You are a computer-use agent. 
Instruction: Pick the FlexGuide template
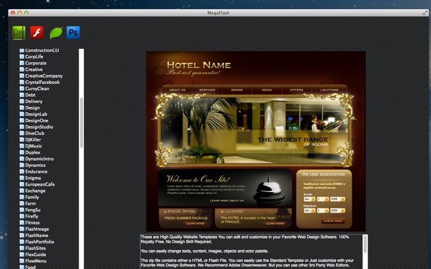tap(33, 254)
